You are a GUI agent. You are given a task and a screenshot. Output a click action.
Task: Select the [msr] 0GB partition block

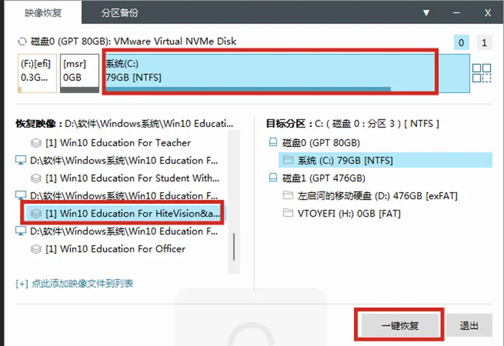click(x=79, y=73)
